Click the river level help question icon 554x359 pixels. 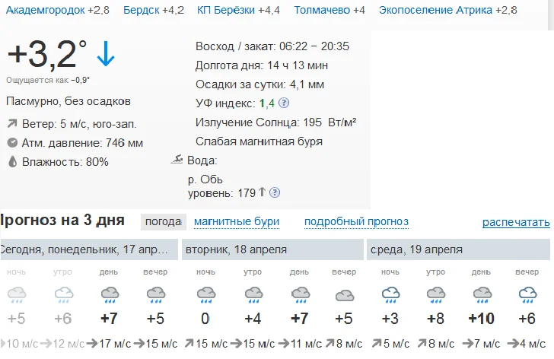[275, 192]
